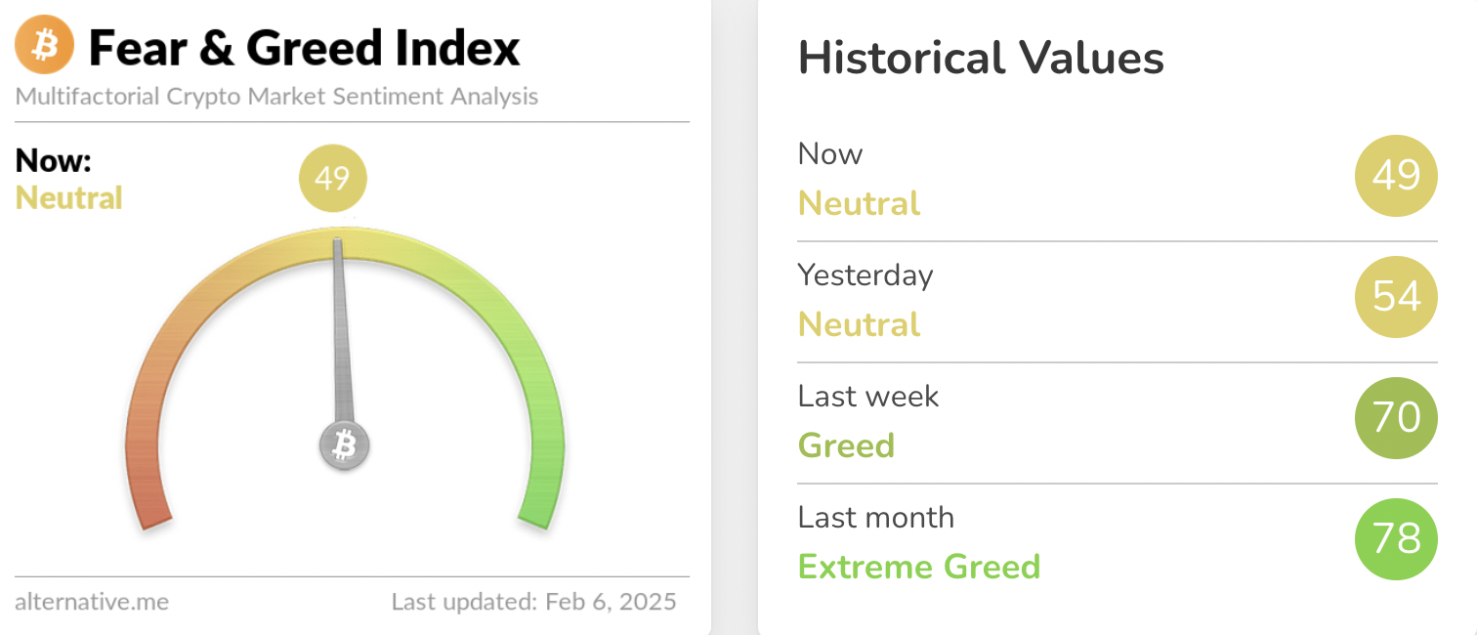Click the 54 circle for Yesterday
The width and height of the screenshot is (1477, 635).
pos(1396,297)
